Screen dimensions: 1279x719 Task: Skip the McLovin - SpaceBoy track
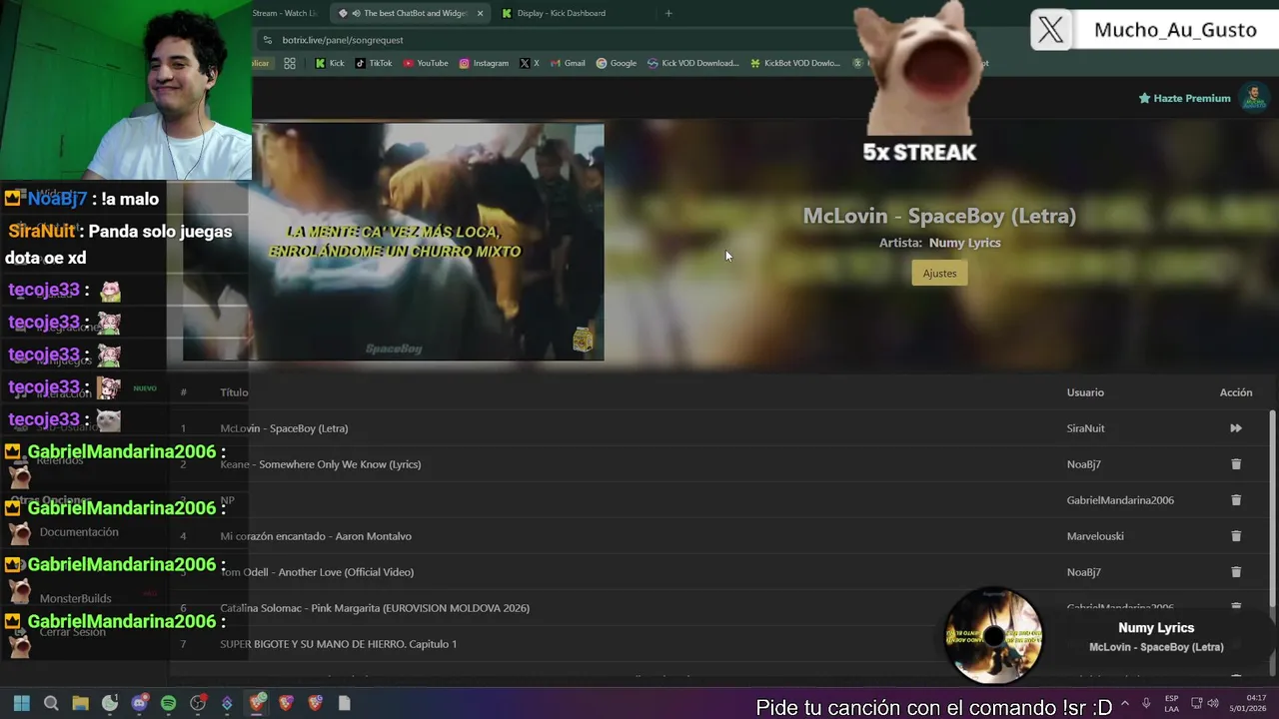[x=1236, y=428]
